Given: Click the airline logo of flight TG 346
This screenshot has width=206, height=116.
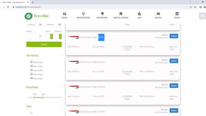Looking at the screenshot, I should [74, 112].
